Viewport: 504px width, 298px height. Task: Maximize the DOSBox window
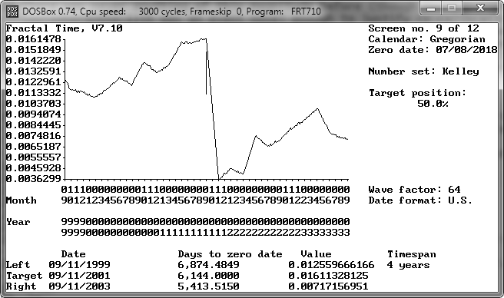[452, 8]
